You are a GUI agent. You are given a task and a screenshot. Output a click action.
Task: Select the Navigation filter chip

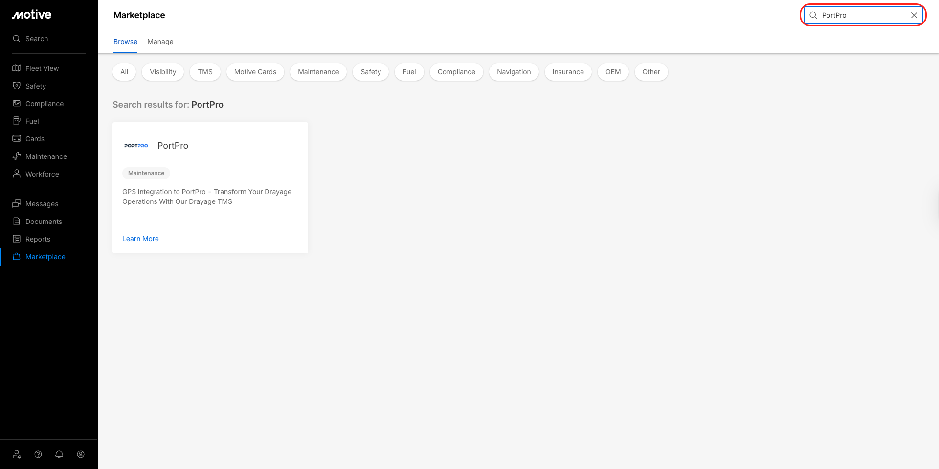(x=514, y=72)
